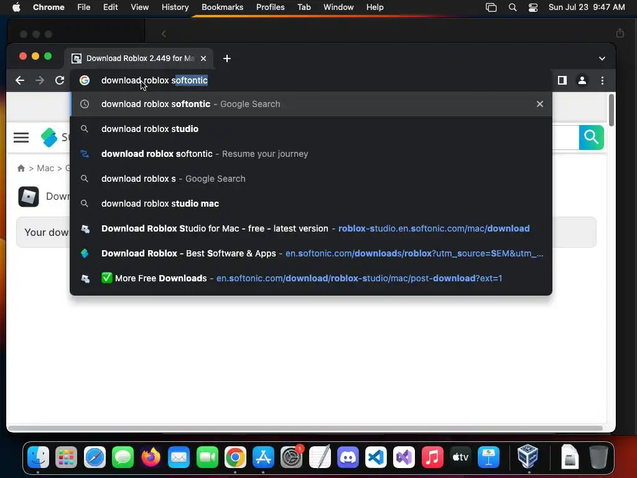Select suggestion download roblox studio

[x=311, y=129]
